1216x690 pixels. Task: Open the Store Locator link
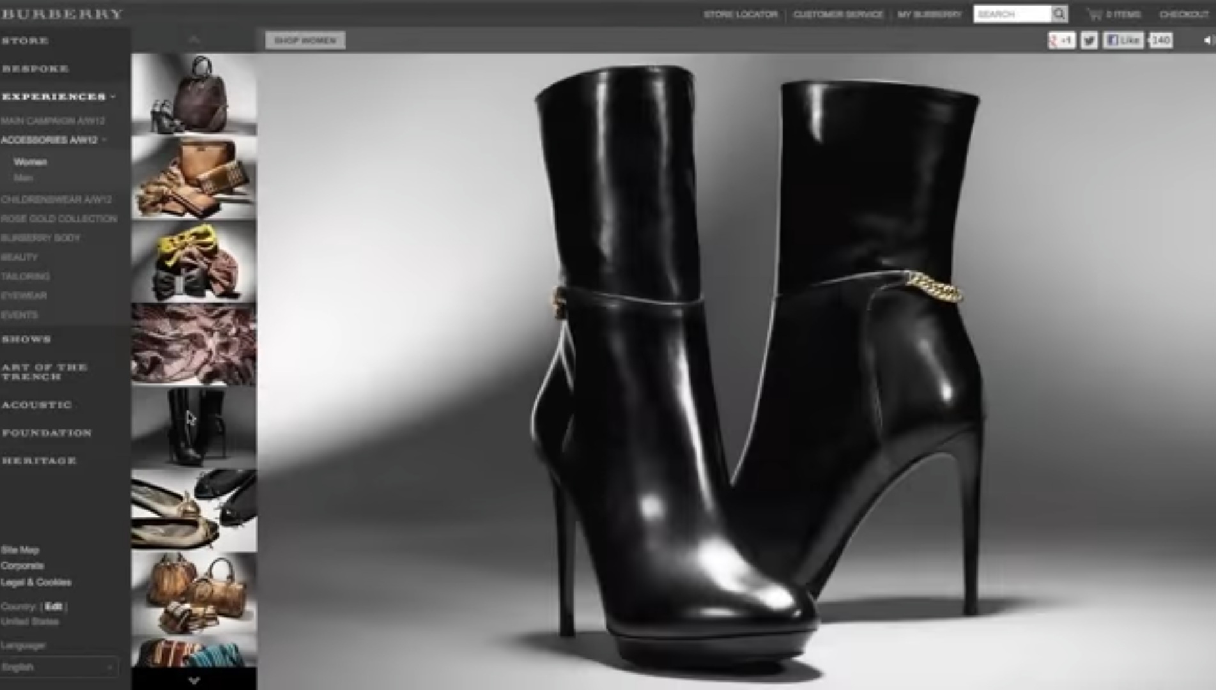pyautogui.click(x=740, y=14)
